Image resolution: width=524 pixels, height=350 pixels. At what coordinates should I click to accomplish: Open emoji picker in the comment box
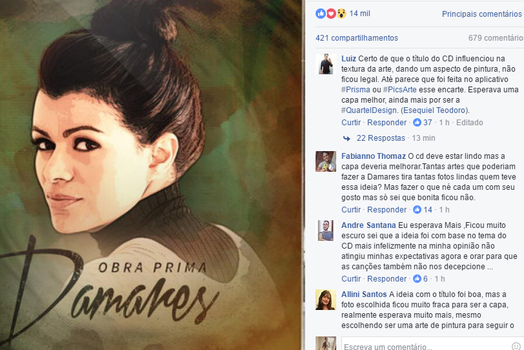click(x=516, y=346)
